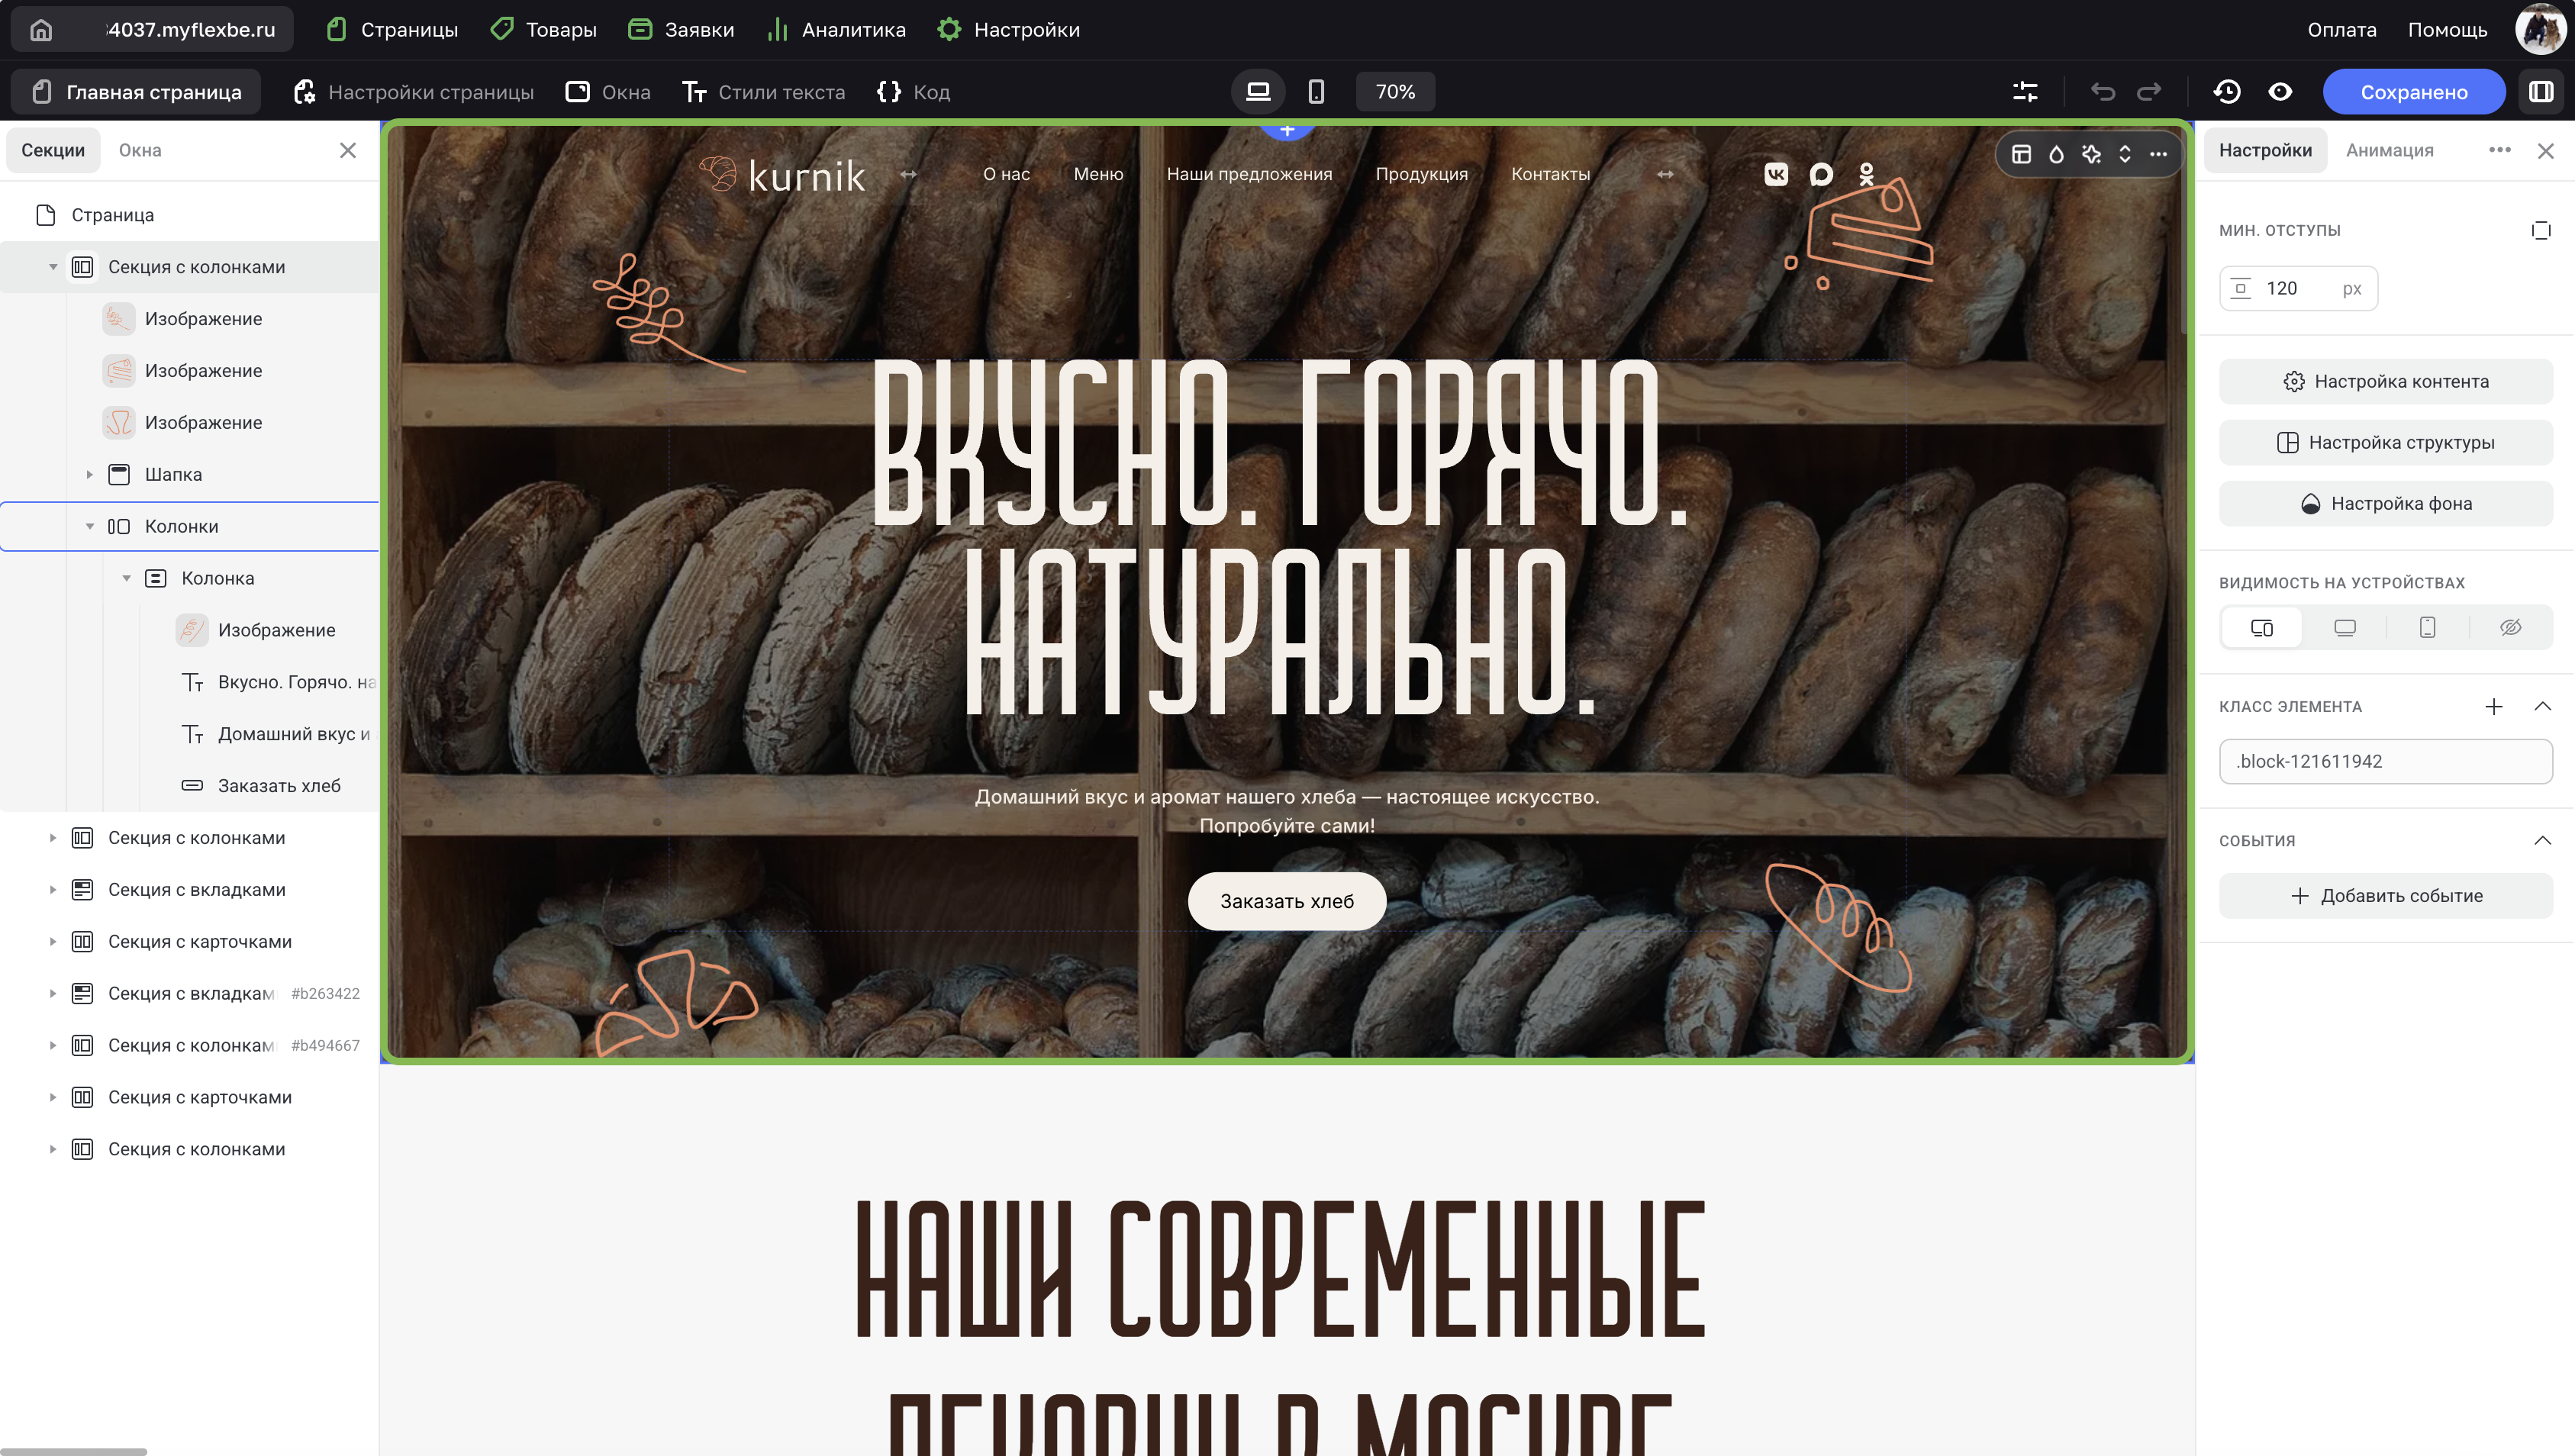Collapse the Колонки tree item
This screenshot has height=1456, width=2575.
tap(90, 527)
